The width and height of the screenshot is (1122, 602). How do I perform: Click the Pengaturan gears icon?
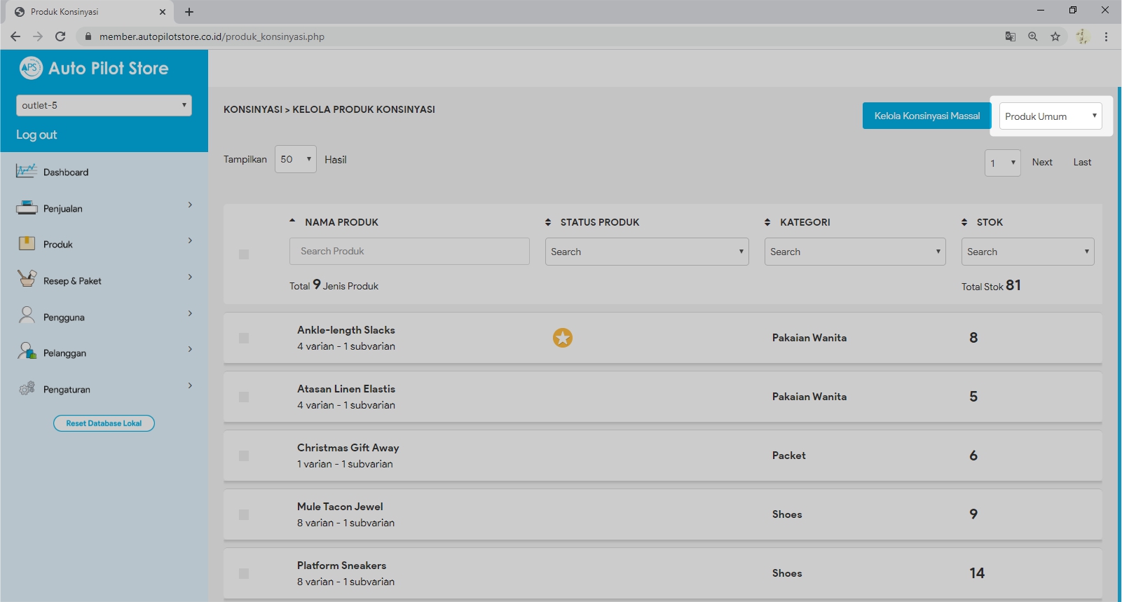tap(27, 388)
